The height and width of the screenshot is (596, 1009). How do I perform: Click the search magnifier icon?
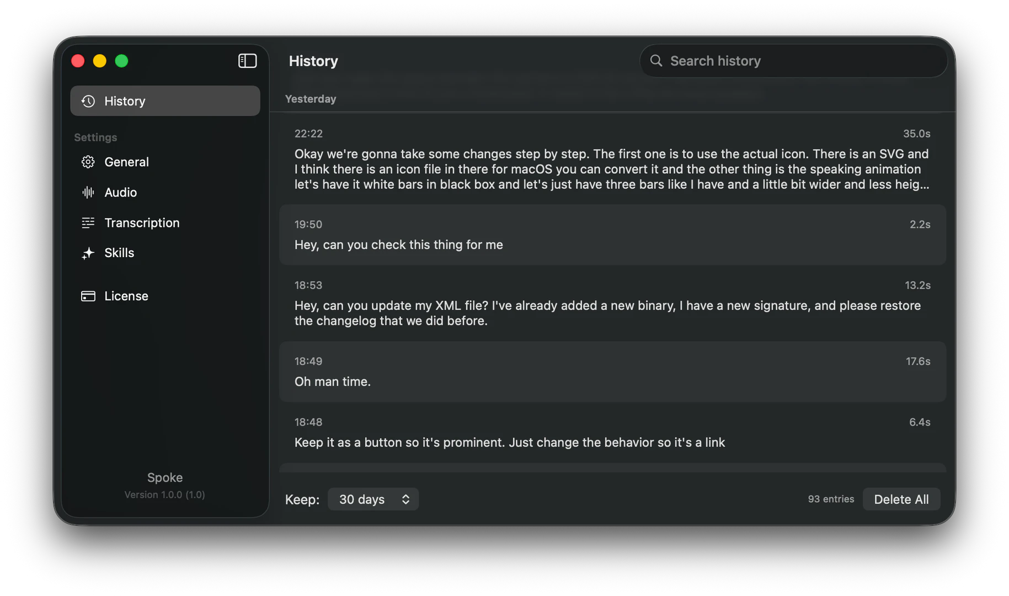click(x=656, y=61)
